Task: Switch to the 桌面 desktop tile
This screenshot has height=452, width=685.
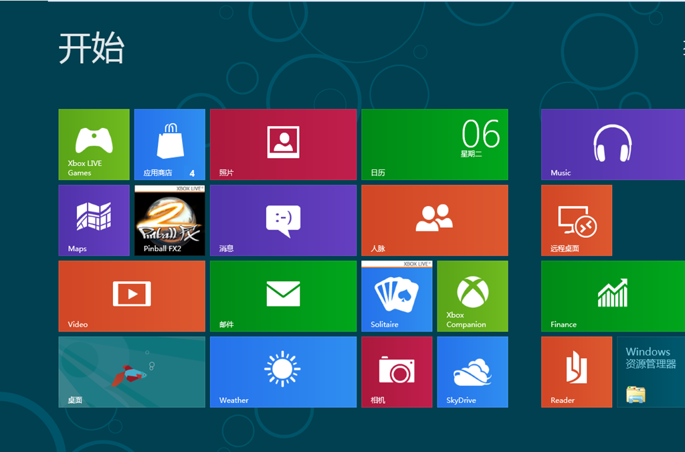Action: (132, 372)
